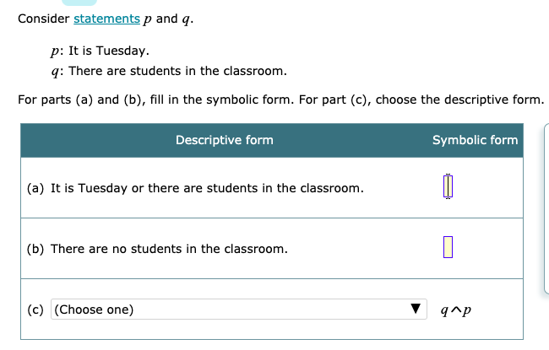The height and width of the screenshot is (350, 549).
Task: Click the 'There are no students' sentence
Action: (x=169, y=249)
